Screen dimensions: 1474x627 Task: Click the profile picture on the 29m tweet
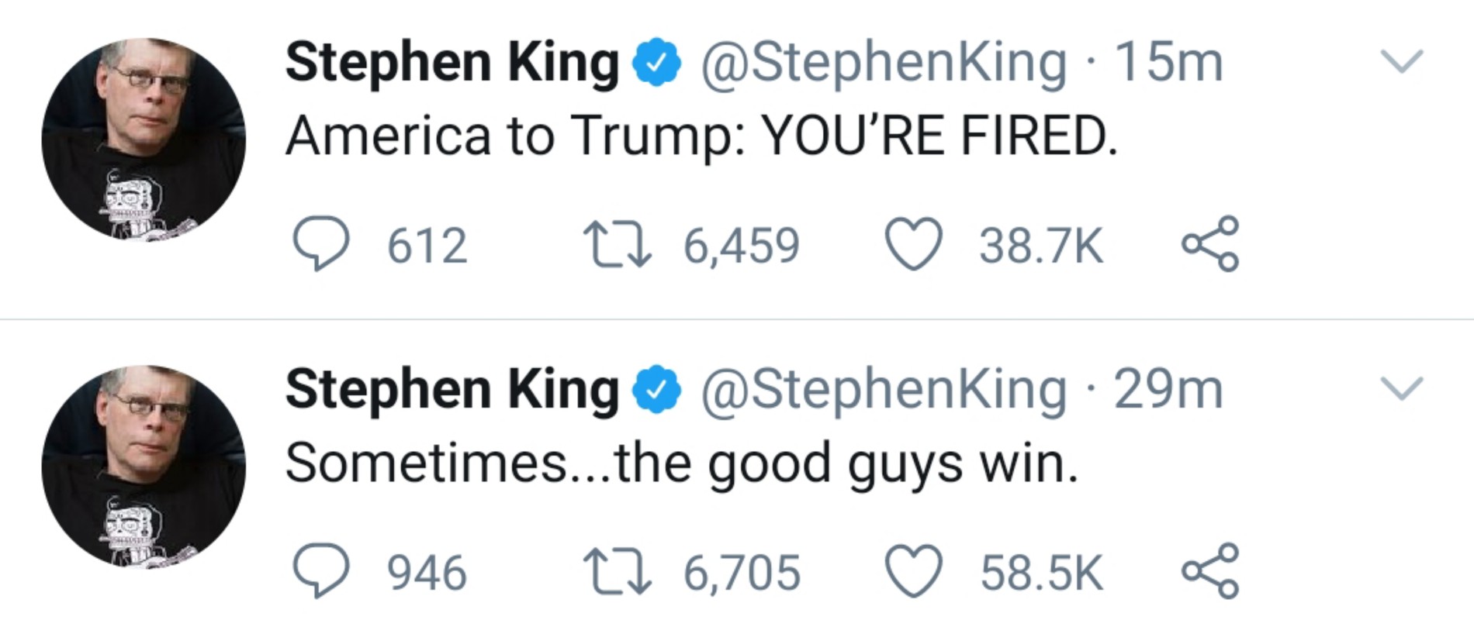(x=144, y=467)
